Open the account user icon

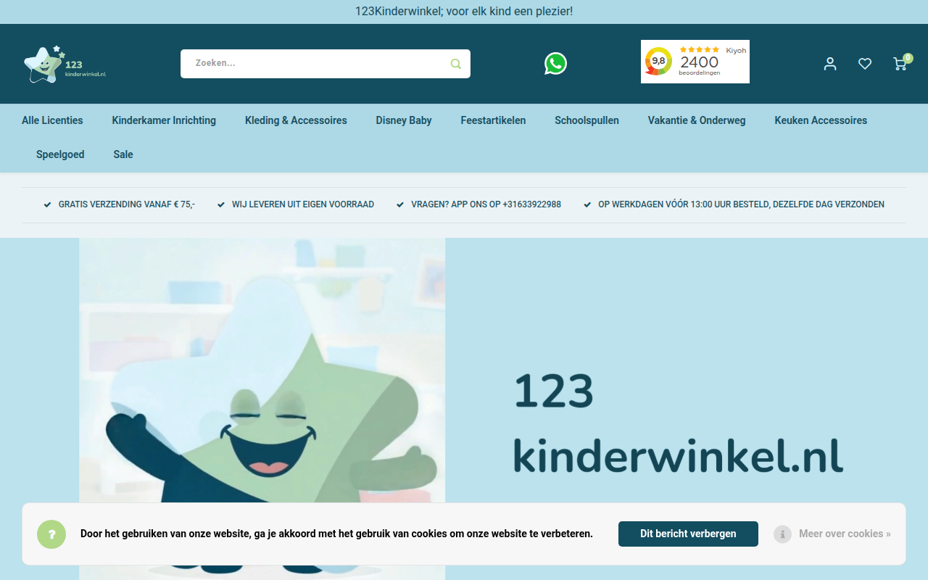click(x=830, y=64)
